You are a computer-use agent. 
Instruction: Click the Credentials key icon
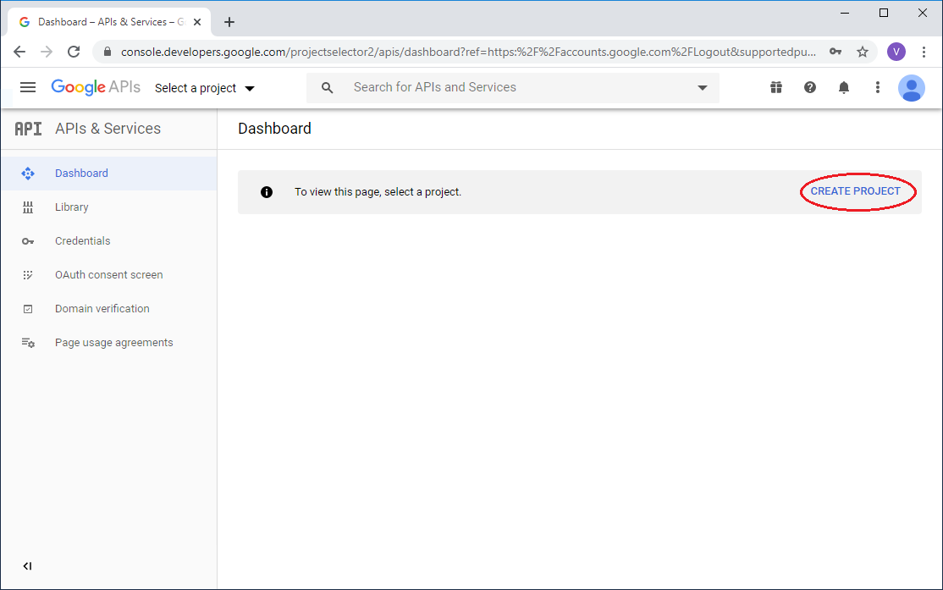coord(28,241)
